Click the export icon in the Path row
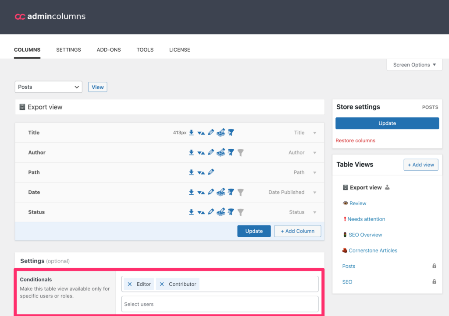Image resolution: width=449 pixels, height=316 pixels. (191, 172)
